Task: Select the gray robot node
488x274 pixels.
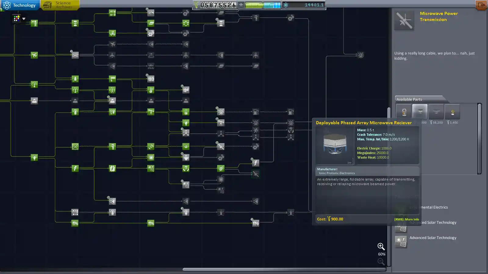Action: coord(186,157)
